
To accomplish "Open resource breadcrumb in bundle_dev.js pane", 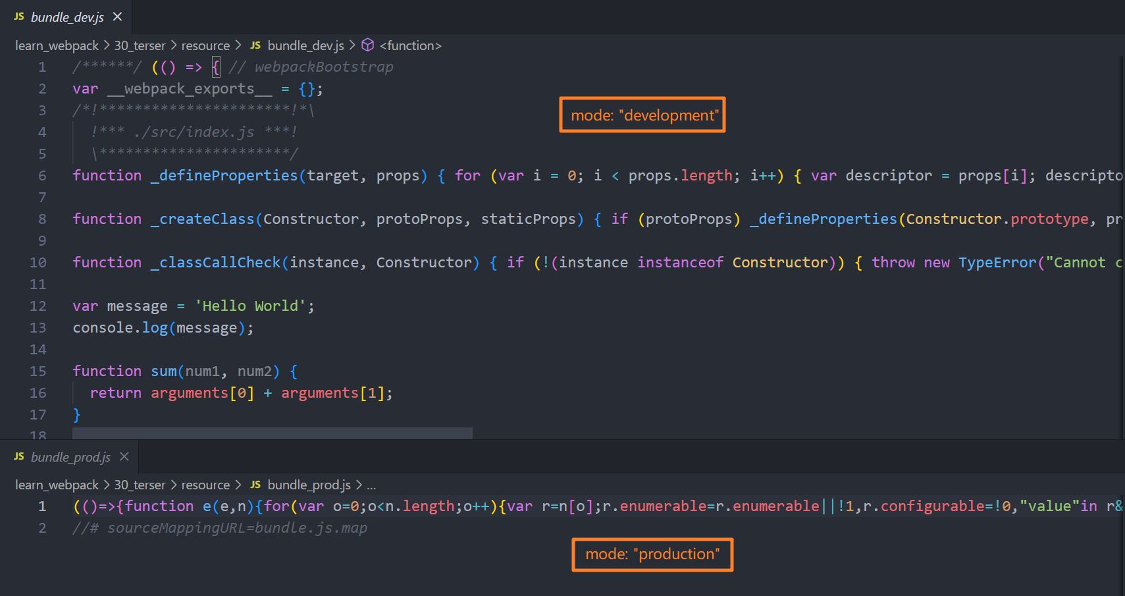I will pos(205,45).
